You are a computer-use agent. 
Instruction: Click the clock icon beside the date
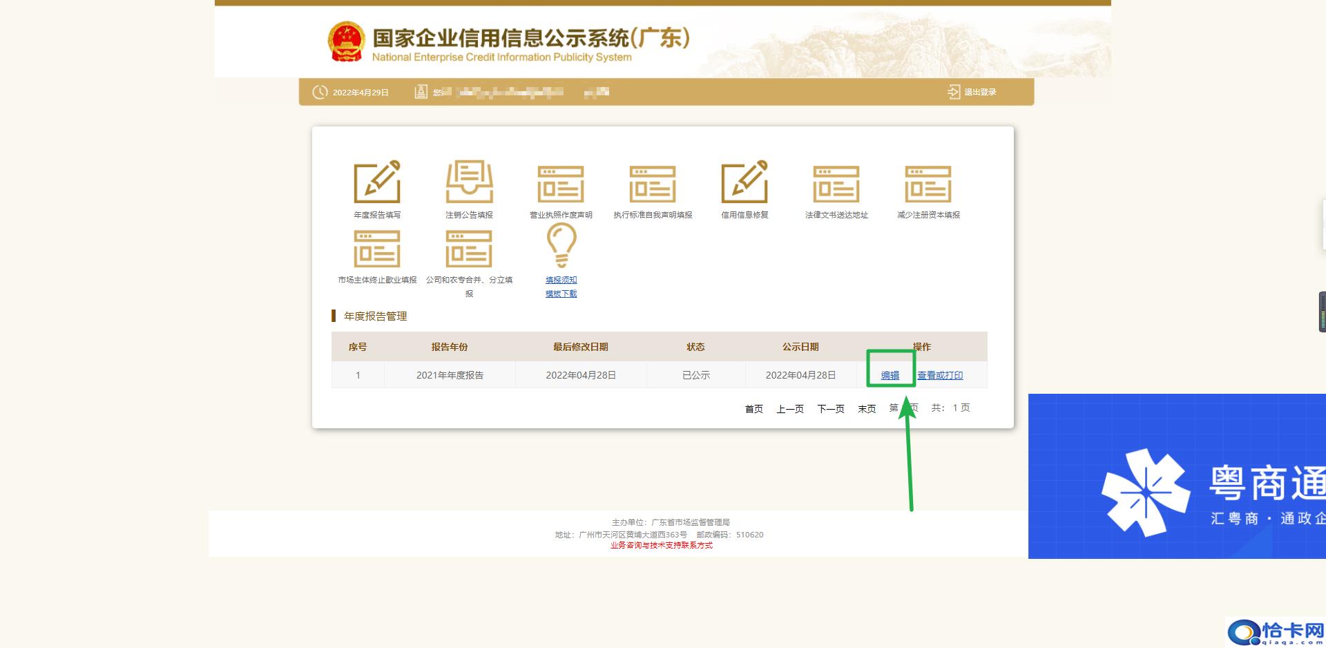tap(320, 91)
